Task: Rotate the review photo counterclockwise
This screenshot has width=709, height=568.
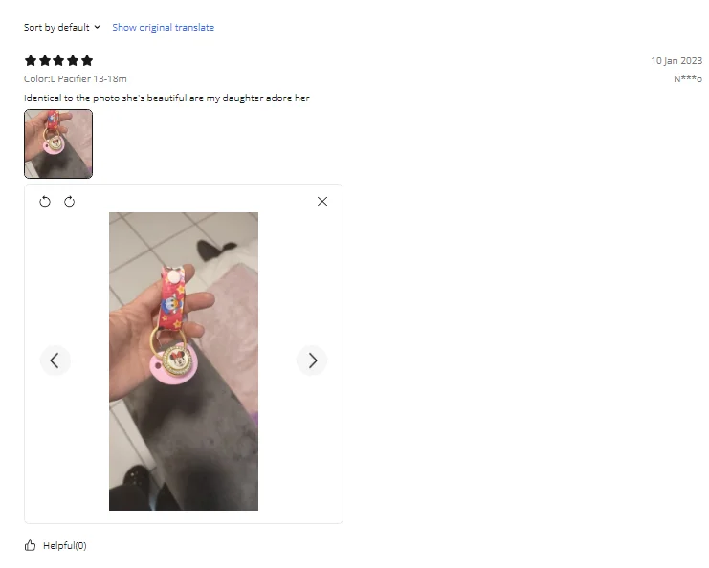Action: (45, 202)
